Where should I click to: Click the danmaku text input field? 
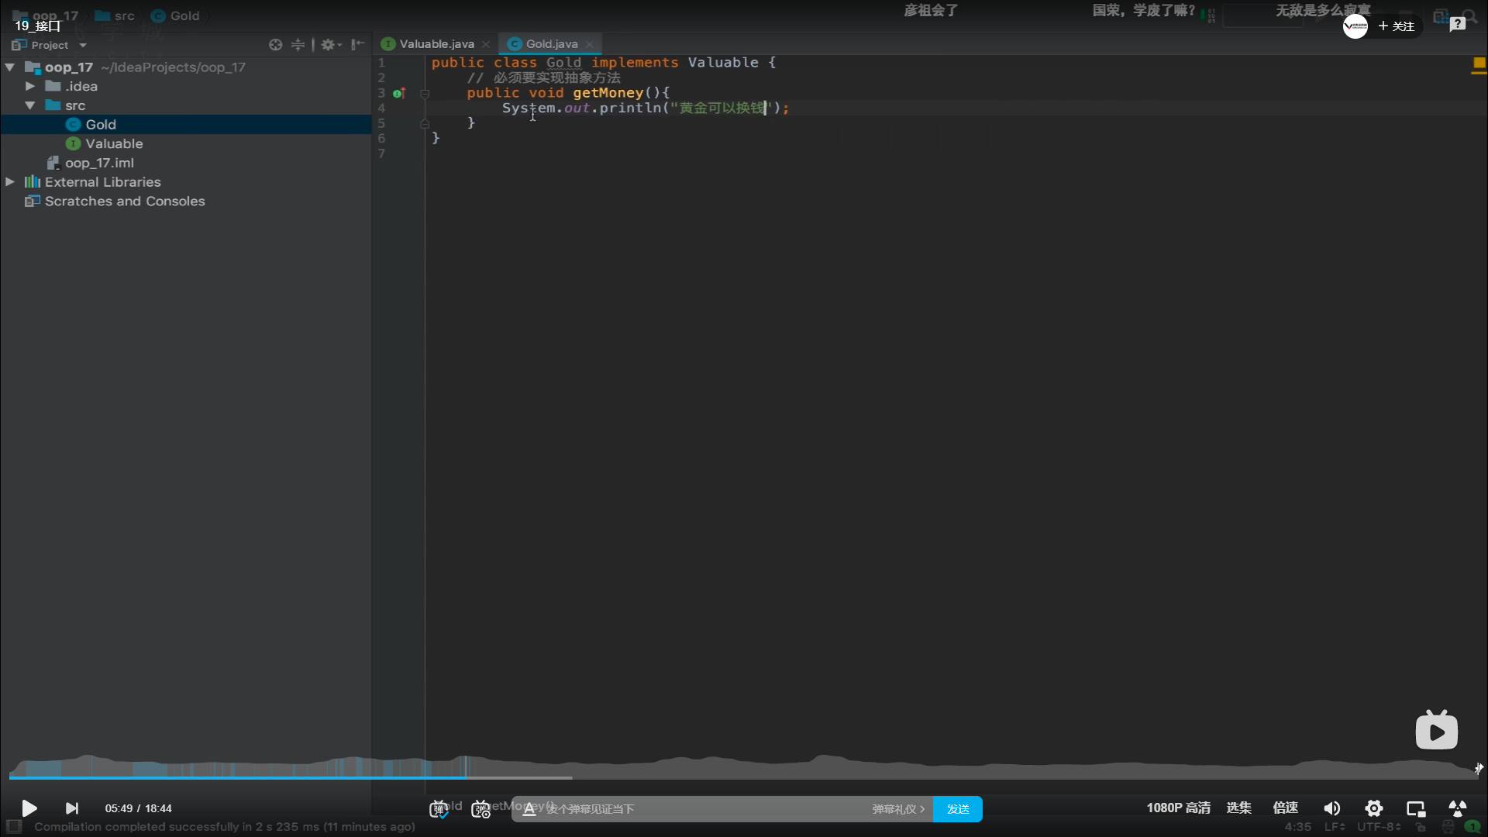697,809
